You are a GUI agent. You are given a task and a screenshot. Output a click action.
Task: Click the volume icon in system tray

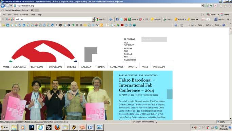[196, 128]
